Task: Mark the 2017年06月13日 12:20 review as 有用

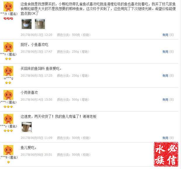Action: pyautogui.click(x=165, y=35)
